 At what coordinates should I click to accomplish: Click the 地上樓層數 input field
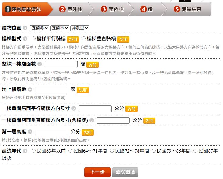pyautogui.click(x=51, y=90)
